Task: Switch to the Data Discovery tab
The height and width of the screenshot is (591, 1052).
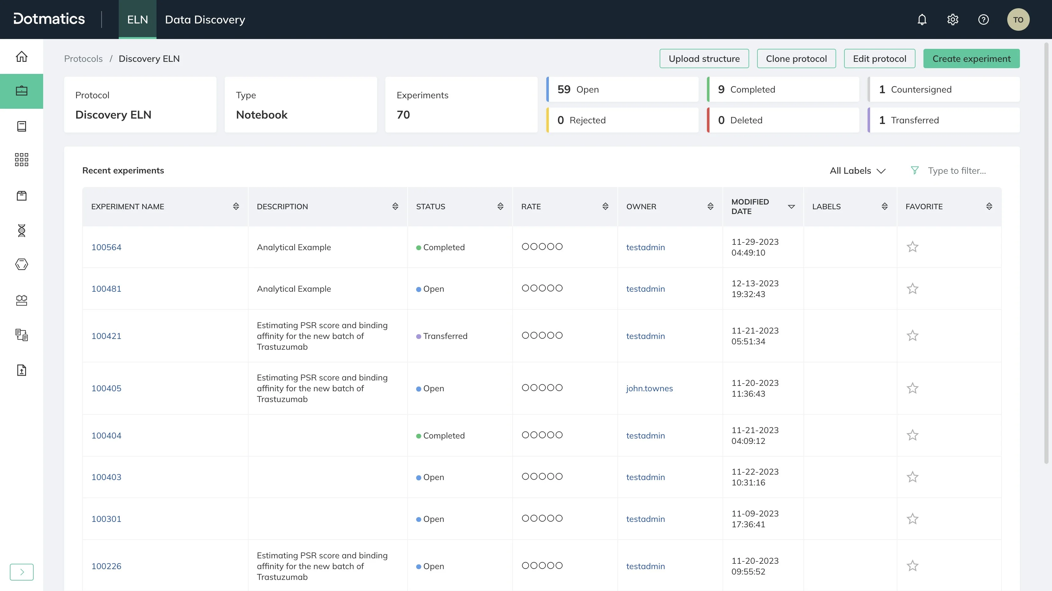Action: tap(205, 19)
